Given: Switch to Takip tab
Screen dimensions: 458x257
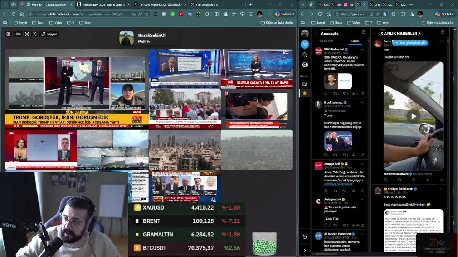Looking at the screenshot, I should tap(355, 41).
